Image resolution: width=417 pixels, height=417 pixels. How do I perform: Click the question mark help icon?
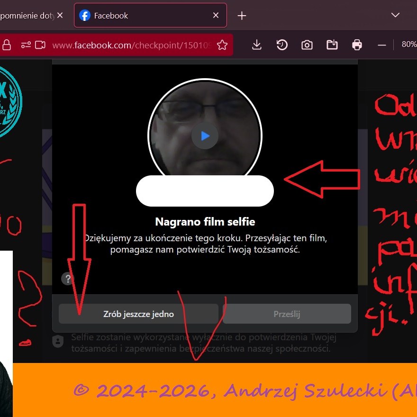coord(68,279)
